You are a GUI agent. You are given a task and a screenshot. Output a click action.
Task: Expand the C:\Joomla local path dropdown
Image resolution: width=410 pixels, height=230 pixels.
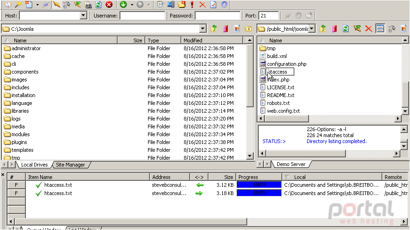(x=202, y=29)
